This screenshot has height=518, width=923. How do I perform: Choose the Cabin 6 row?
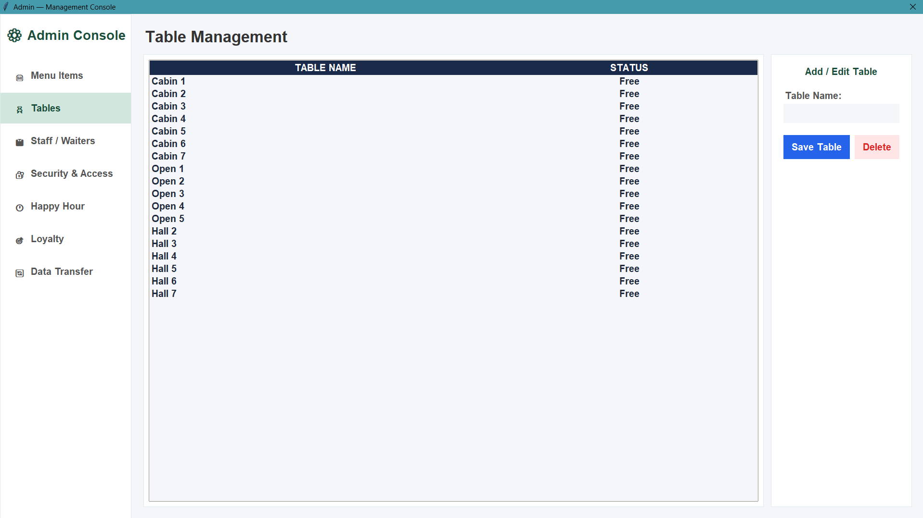(453, 144)
